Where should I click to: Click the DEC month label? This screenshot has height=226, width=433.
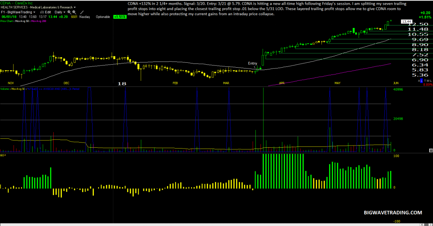pyautogui.click(x=66, y=83)
